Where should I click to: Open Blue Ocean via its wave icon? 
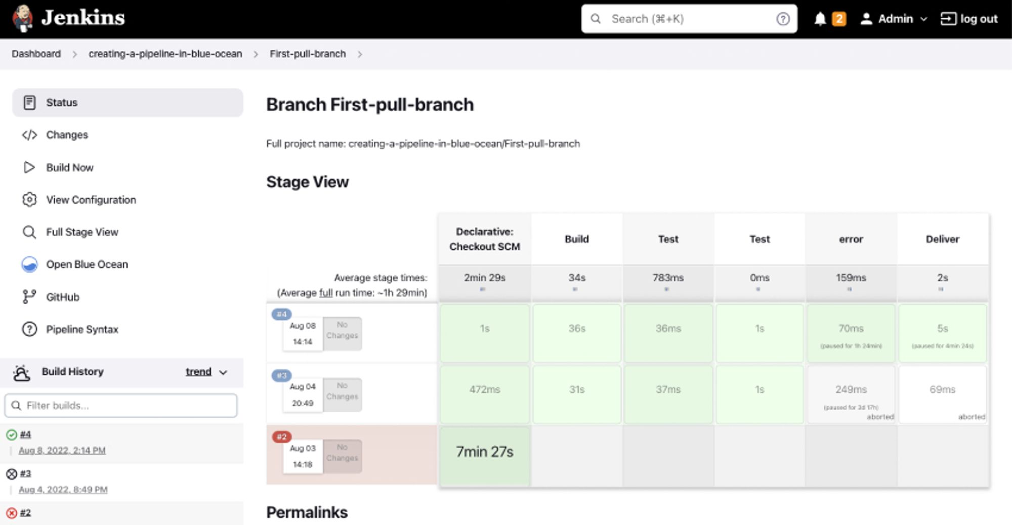pos(29,265)
